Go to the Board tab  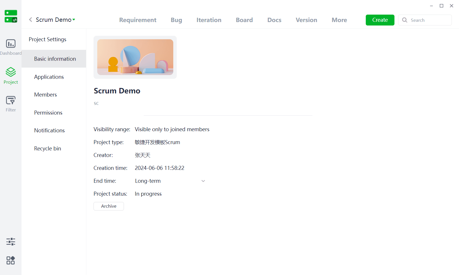click(x=244, y=20)
